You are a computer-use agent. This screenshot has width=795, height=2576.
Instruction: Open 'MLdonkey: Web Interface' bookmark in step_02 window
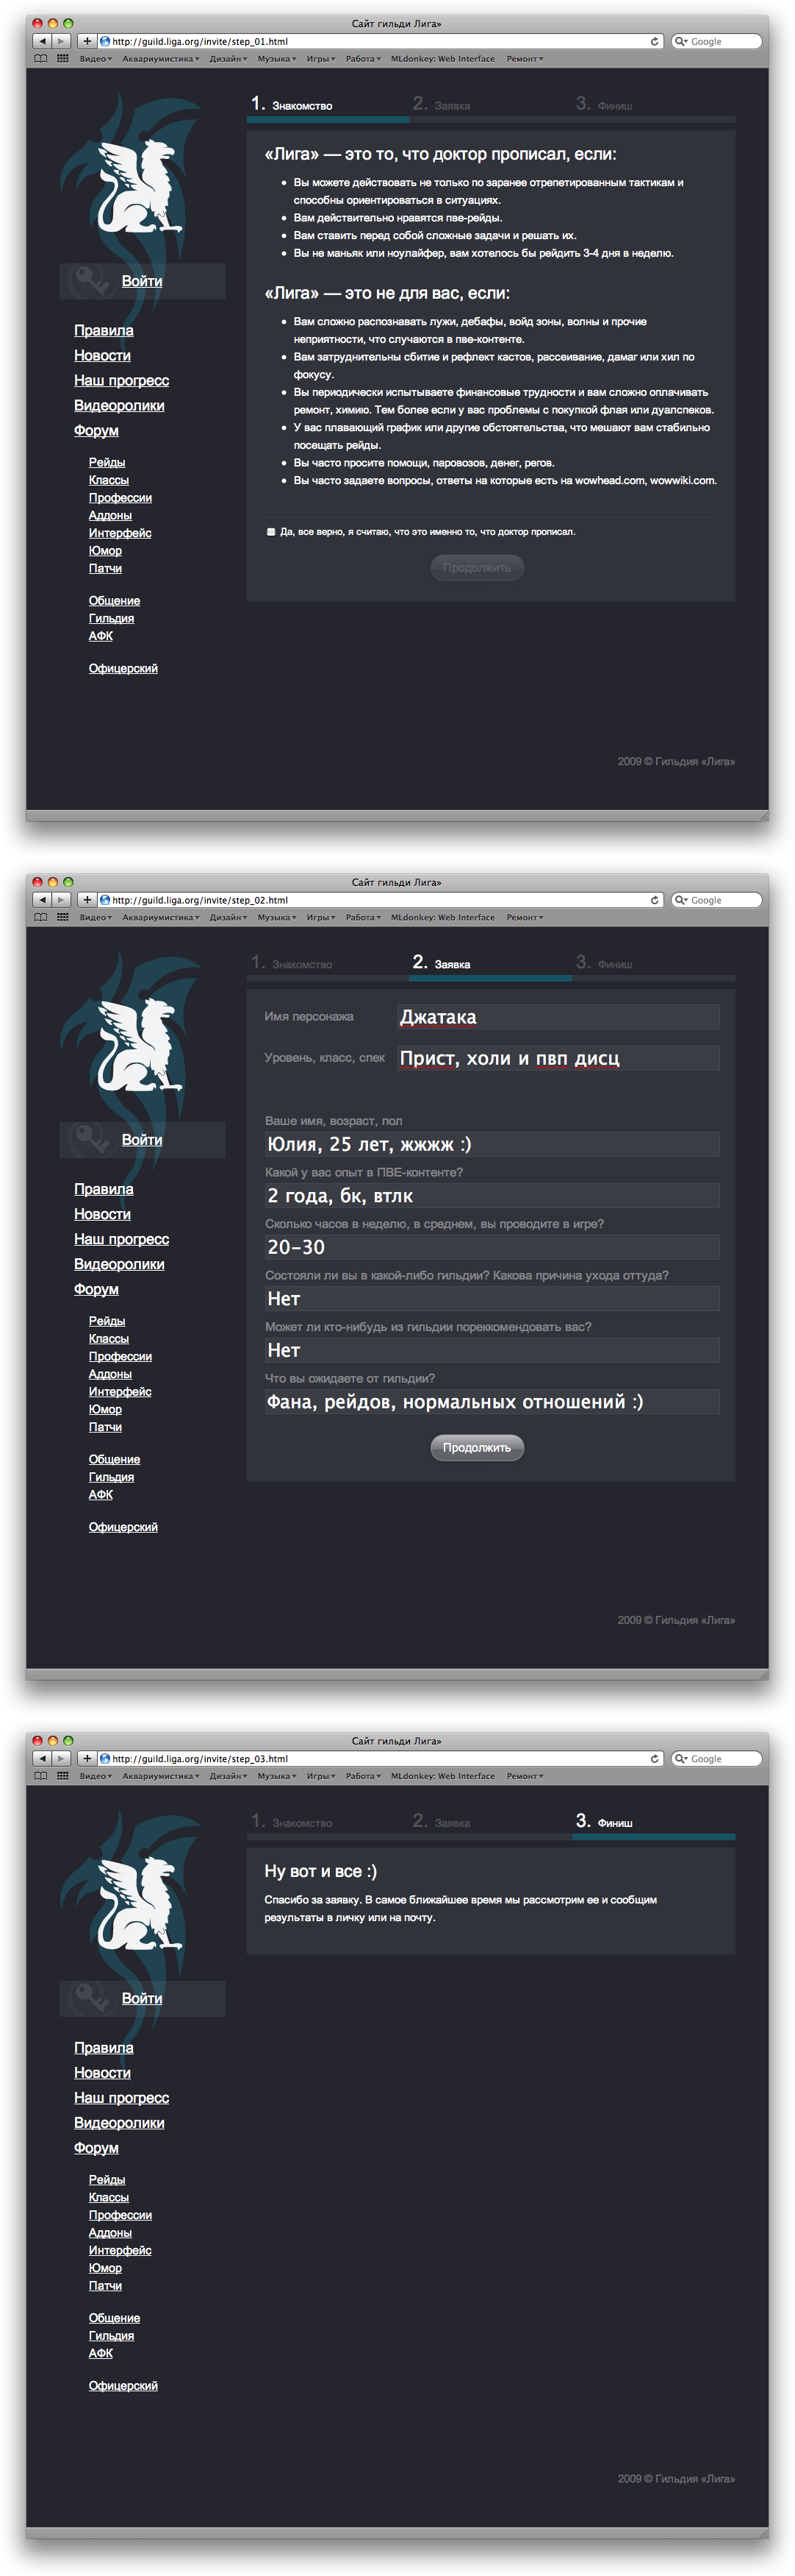pos(442,917)
